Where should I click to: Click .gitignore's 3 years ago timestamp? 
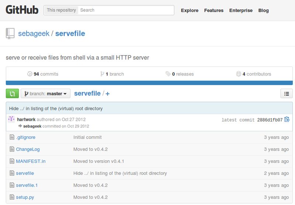coord(276,137)
